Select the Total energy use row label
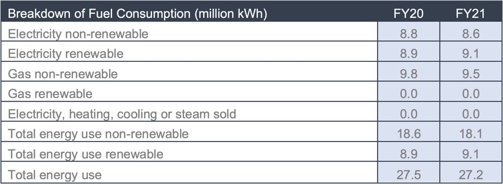The width and height of the screenshot is (503, 184). click(54, 175)
